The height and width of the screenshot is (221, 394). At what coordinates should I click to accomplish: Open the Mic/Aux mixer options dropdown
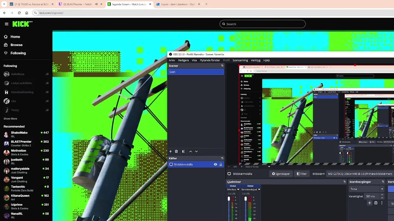pyautogui.click(x=238, y=189)
